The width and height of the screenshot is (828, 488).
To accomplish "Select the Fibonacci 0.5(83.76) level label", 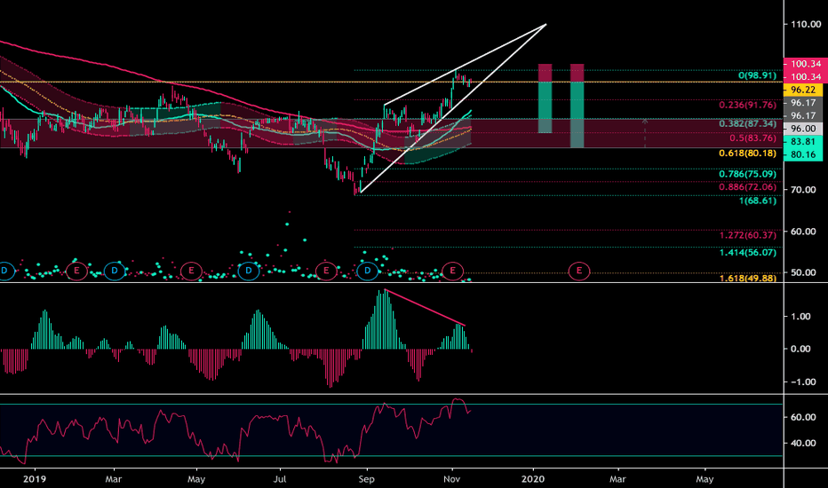I will point(753,138).
